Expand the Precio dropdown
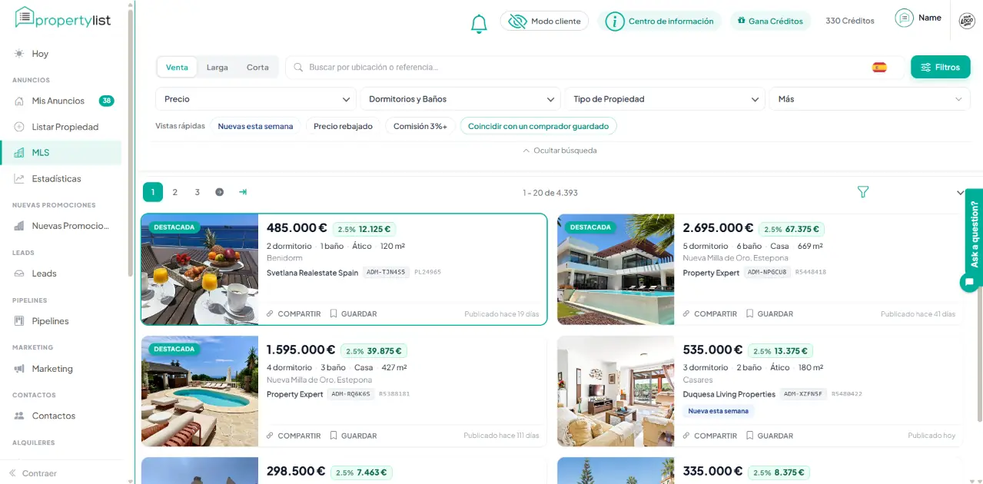The height and width of the screenshot is (484, 983). pos(256,99)
